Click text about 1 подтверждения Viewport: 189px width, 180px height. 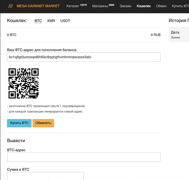tap(46, 106)
